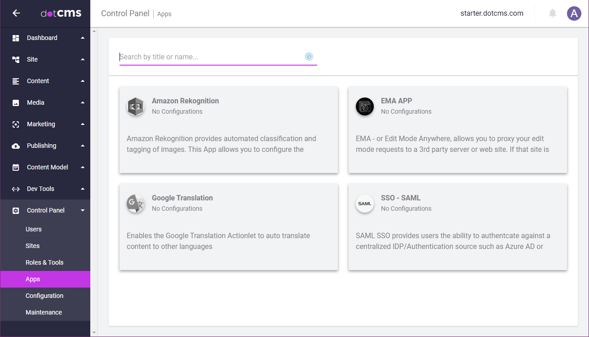The image size is (589, 337).
Task: Go to Maintenance menu item
Action: tap(44, 312)
